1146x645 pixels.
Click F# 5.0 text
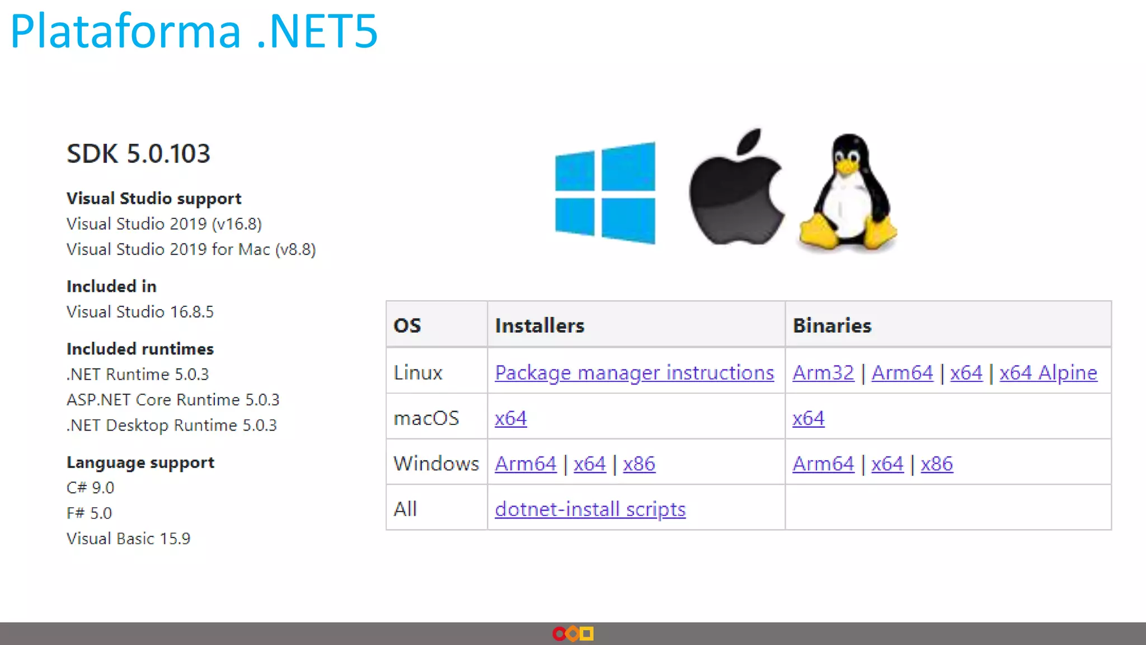[89, 513]
